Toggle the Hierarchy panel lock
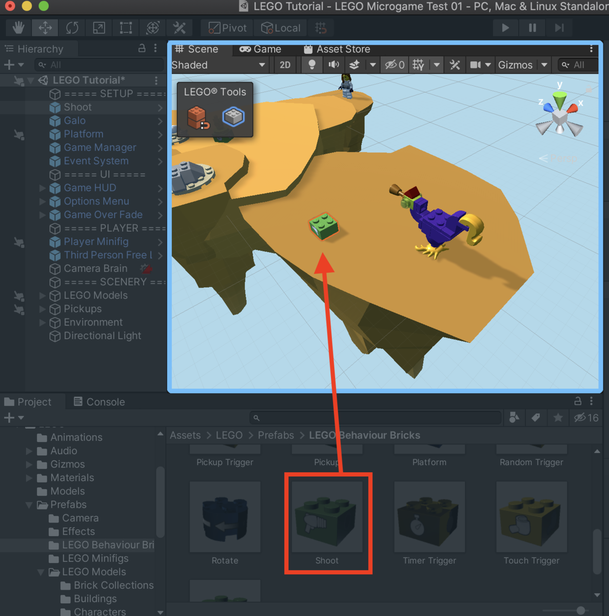The height and width of the screenshot is (616, 609). pos(142,48)
